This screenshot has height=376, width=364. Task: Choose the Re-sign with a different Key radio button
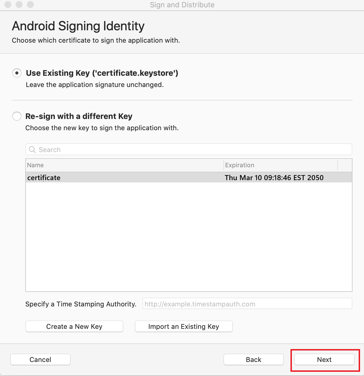(17, 116)
